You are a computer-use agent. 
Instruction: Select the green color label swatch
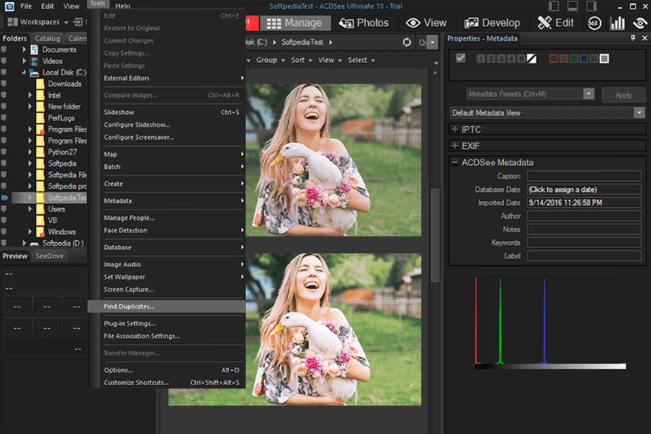point(574,59)
